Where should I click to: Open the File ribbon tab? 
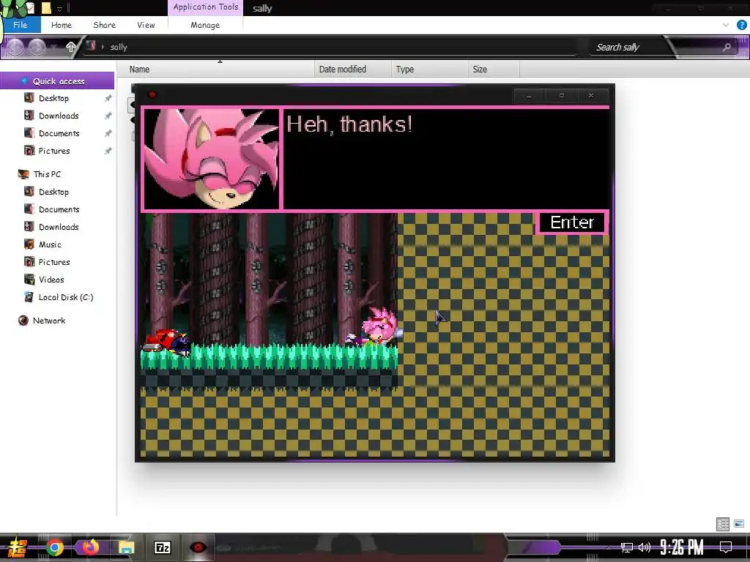[20, 25]
